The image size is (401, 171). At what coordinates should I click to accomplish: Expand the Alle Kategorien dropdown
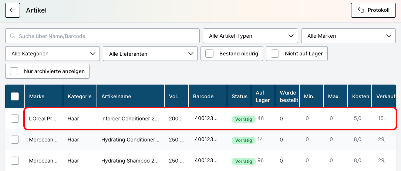(53, 54)
